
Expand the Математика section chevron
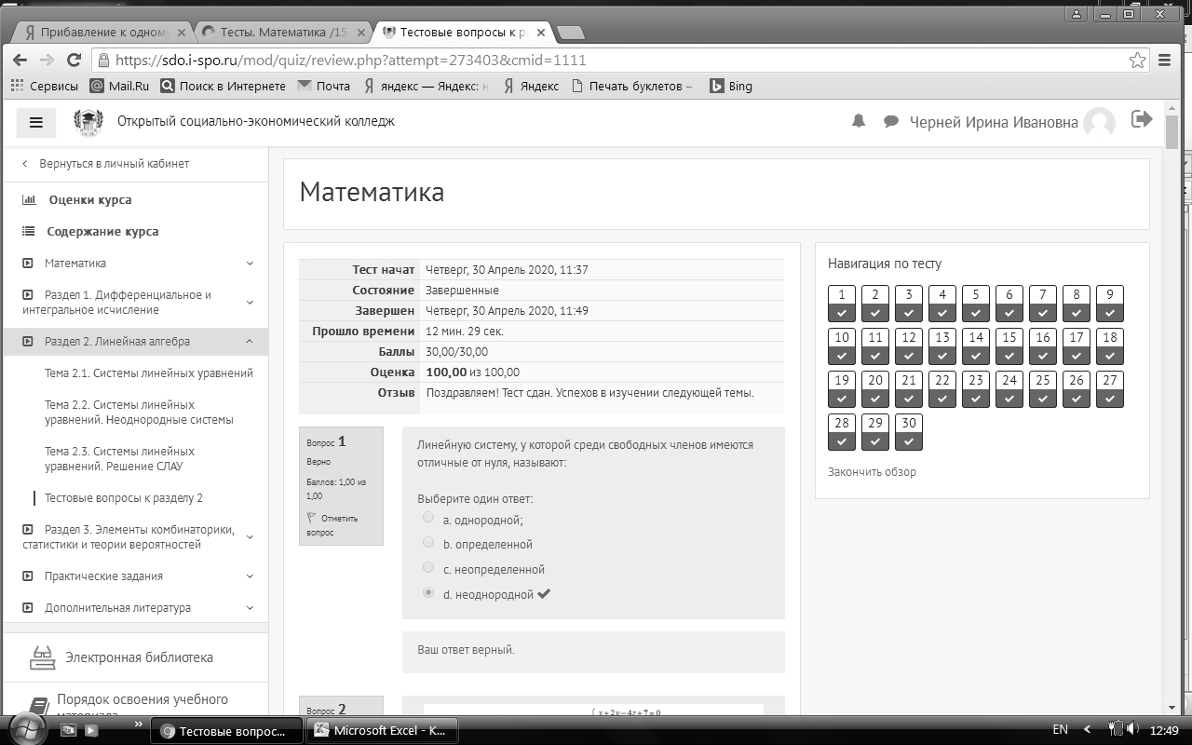tap(250, 264)
